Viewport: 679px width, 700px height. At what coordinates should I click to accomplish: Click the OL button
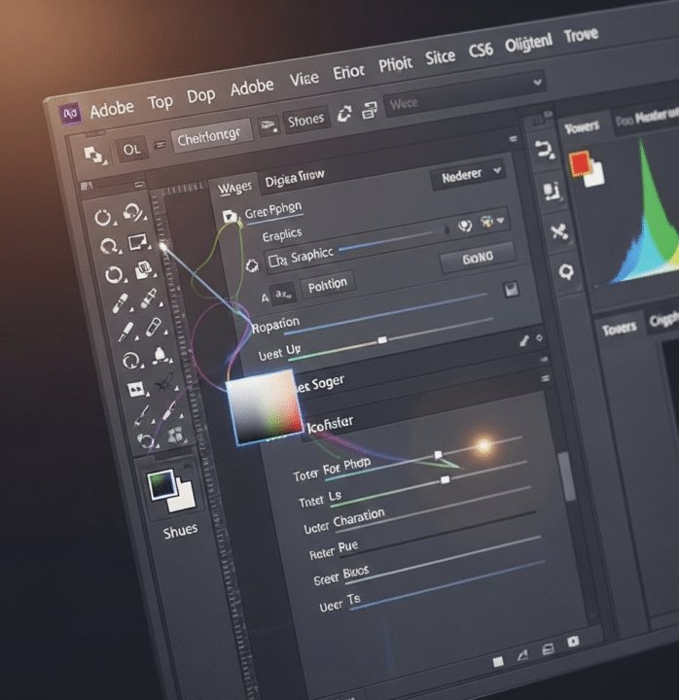(131, 150)
